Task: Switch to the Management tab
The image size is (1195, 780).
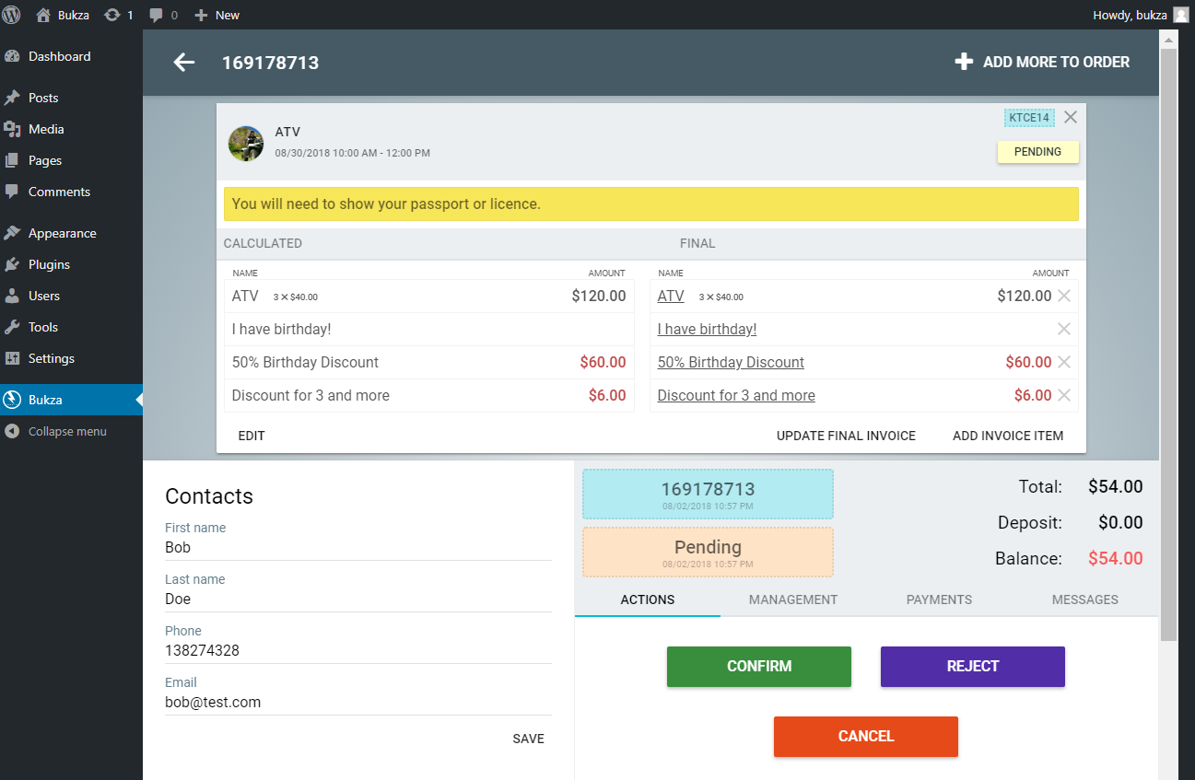Action: click(792, 600)
